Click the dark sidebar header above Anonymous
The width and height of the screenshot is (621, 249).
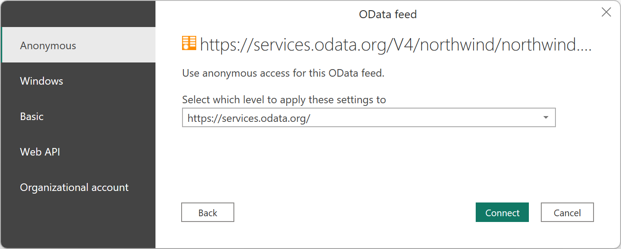78,14
